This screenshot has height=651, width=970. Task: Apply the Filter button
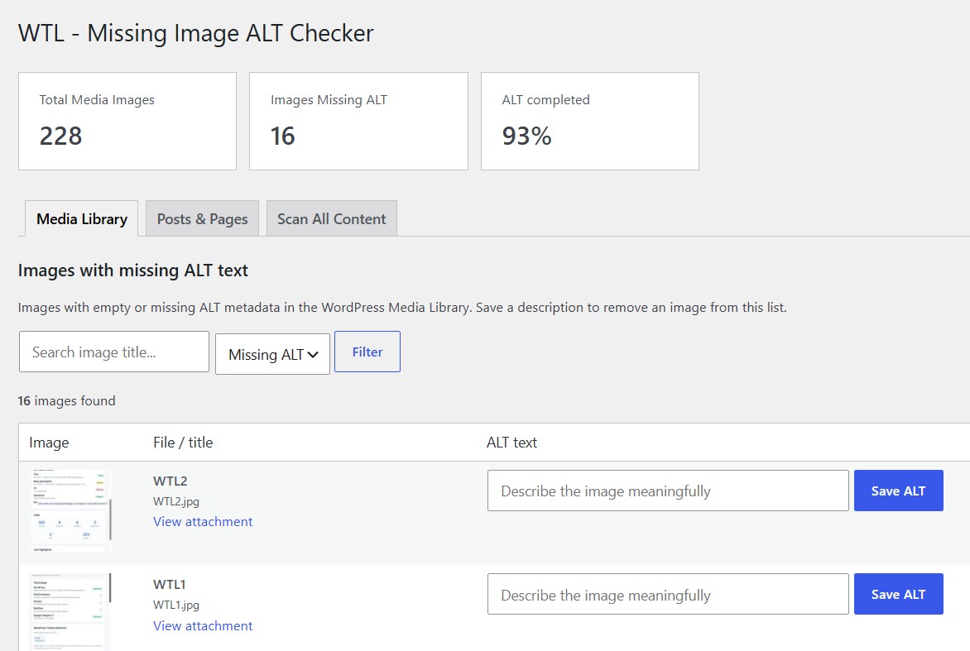367,352
